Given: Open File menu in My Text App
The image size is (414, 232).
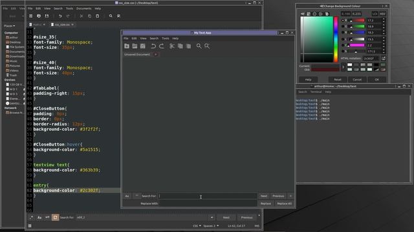Looking at the screenshot, I should (x=126, y=39).
